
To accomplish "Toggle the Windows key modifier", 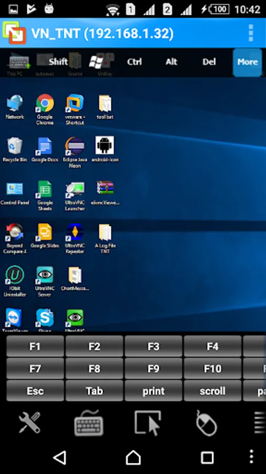I will click(96, 62).
